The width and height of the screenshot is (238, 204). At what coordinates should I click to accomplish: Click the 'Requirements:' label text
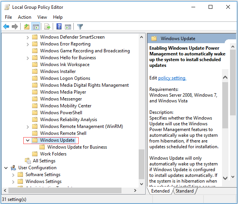(x=164, y=89)
